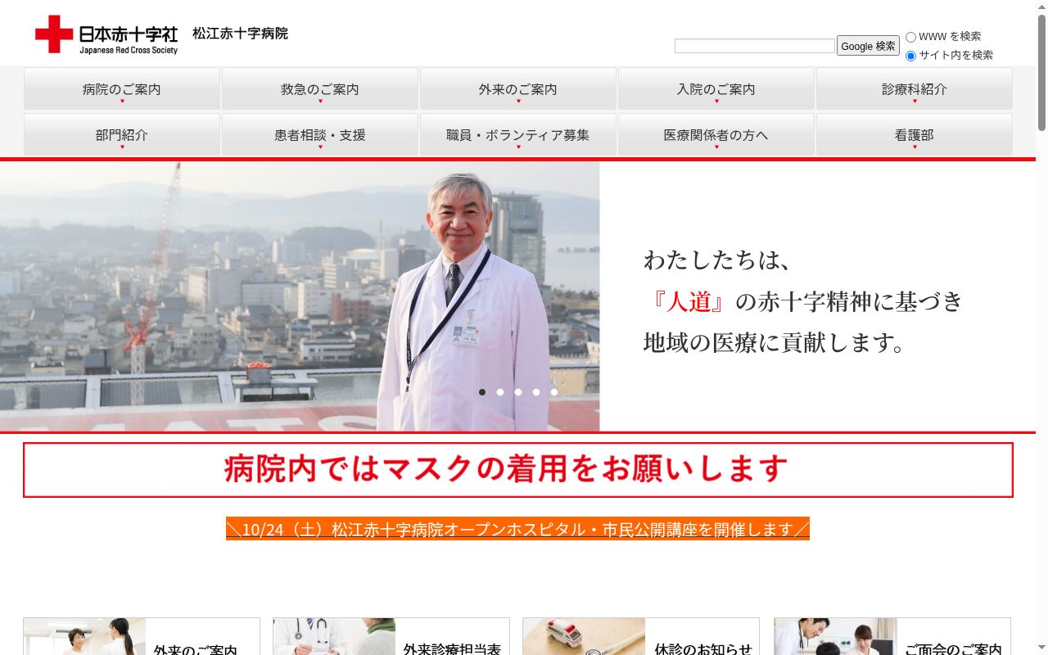Expand the 看護部 dropdown menu

tap(915, 134)
